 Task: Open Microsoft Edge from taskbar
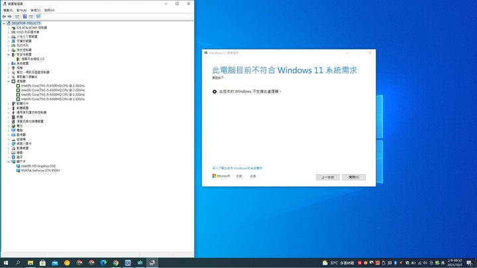(x=103, y=263)
